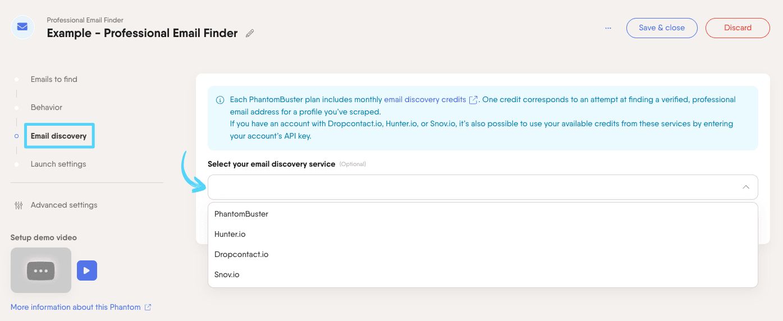This screenshot has height=321, width=783.
Task: Click the Setup demo video heading
Action: coord(44,237)
